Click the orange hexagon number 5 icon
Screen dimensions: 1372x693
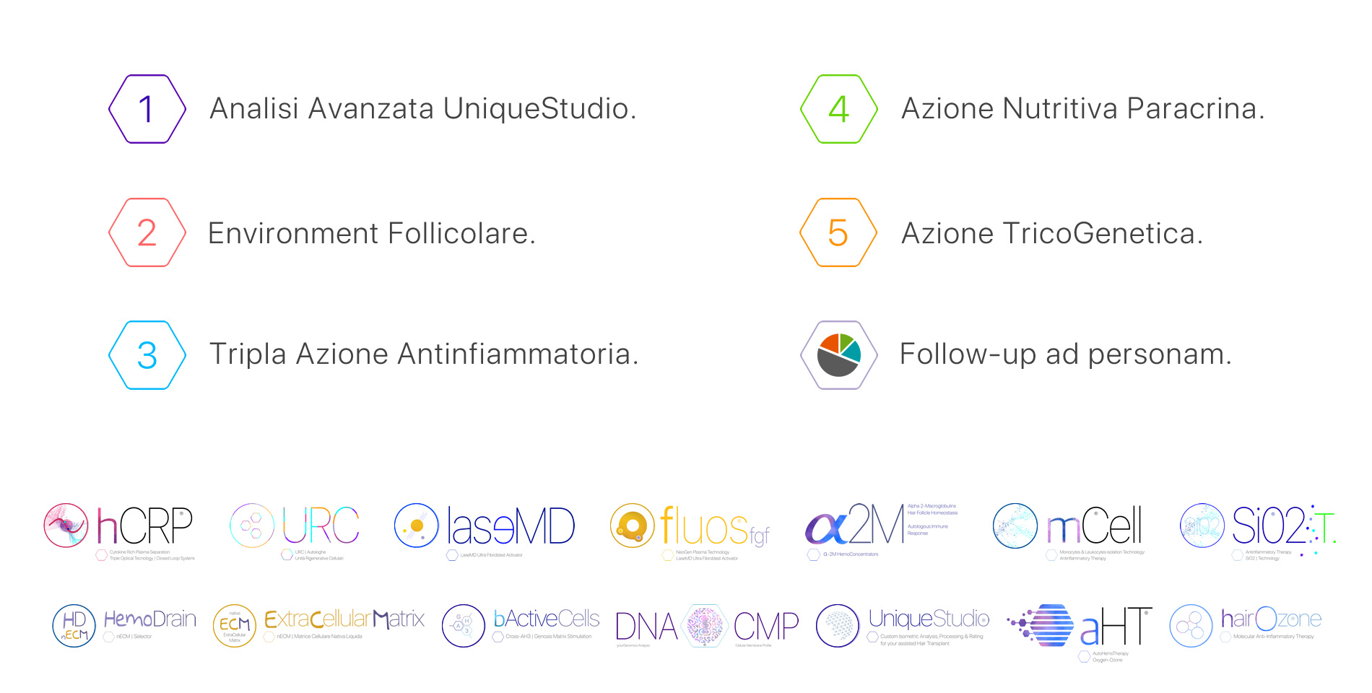(x=839, y=232)
